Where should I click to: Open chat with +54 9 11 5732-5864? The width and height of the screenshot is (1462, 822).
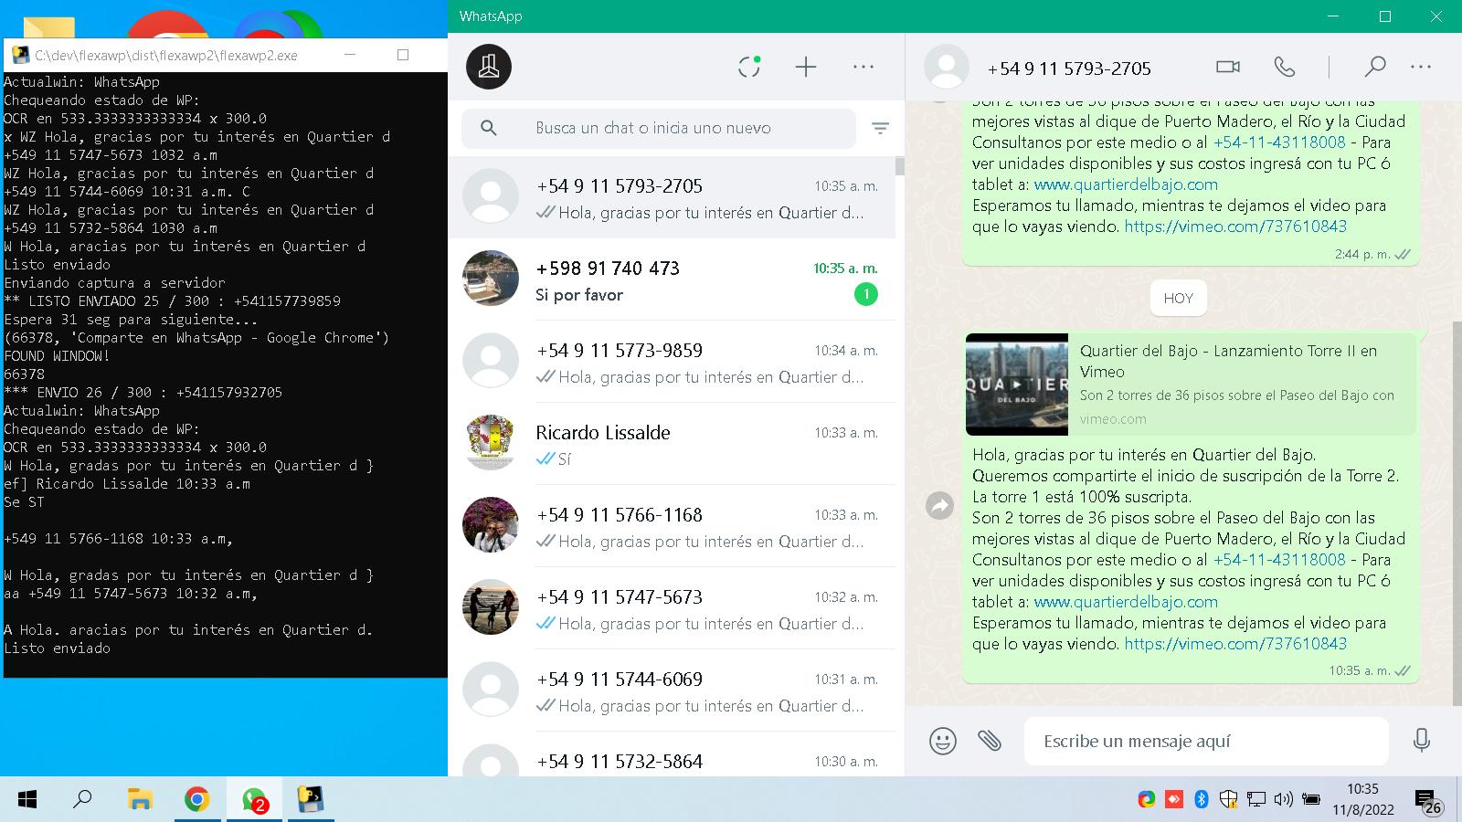672,756
